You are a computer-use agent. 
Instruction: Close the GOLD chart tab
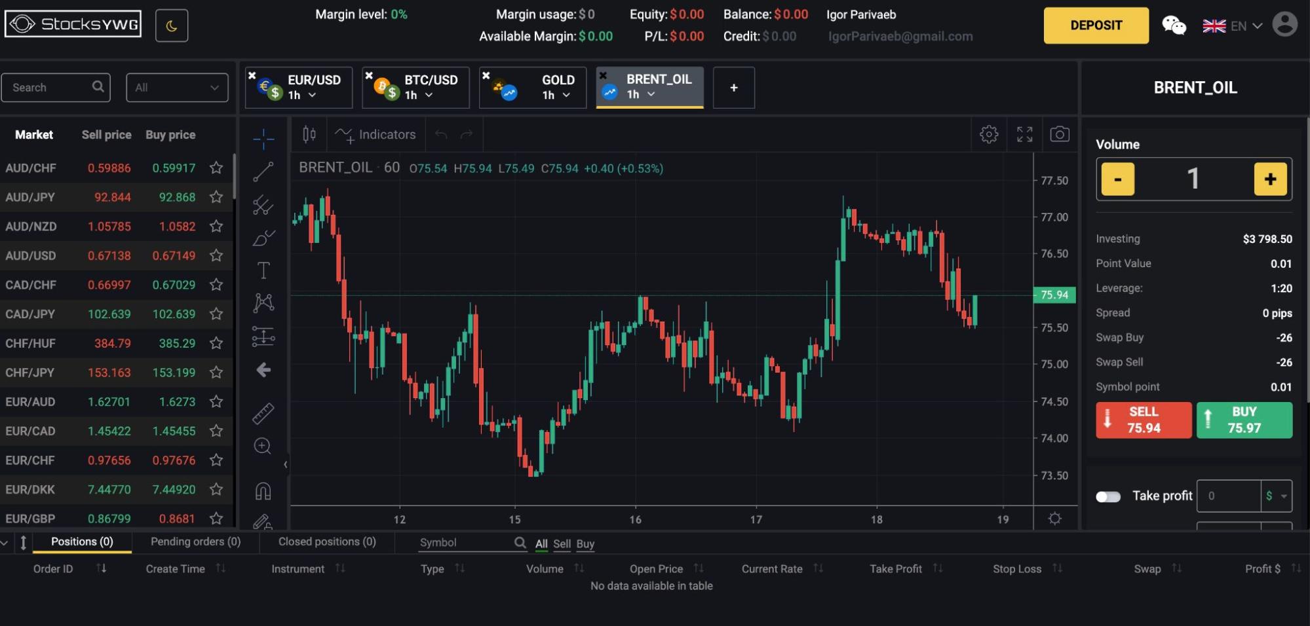coord(486,76)
